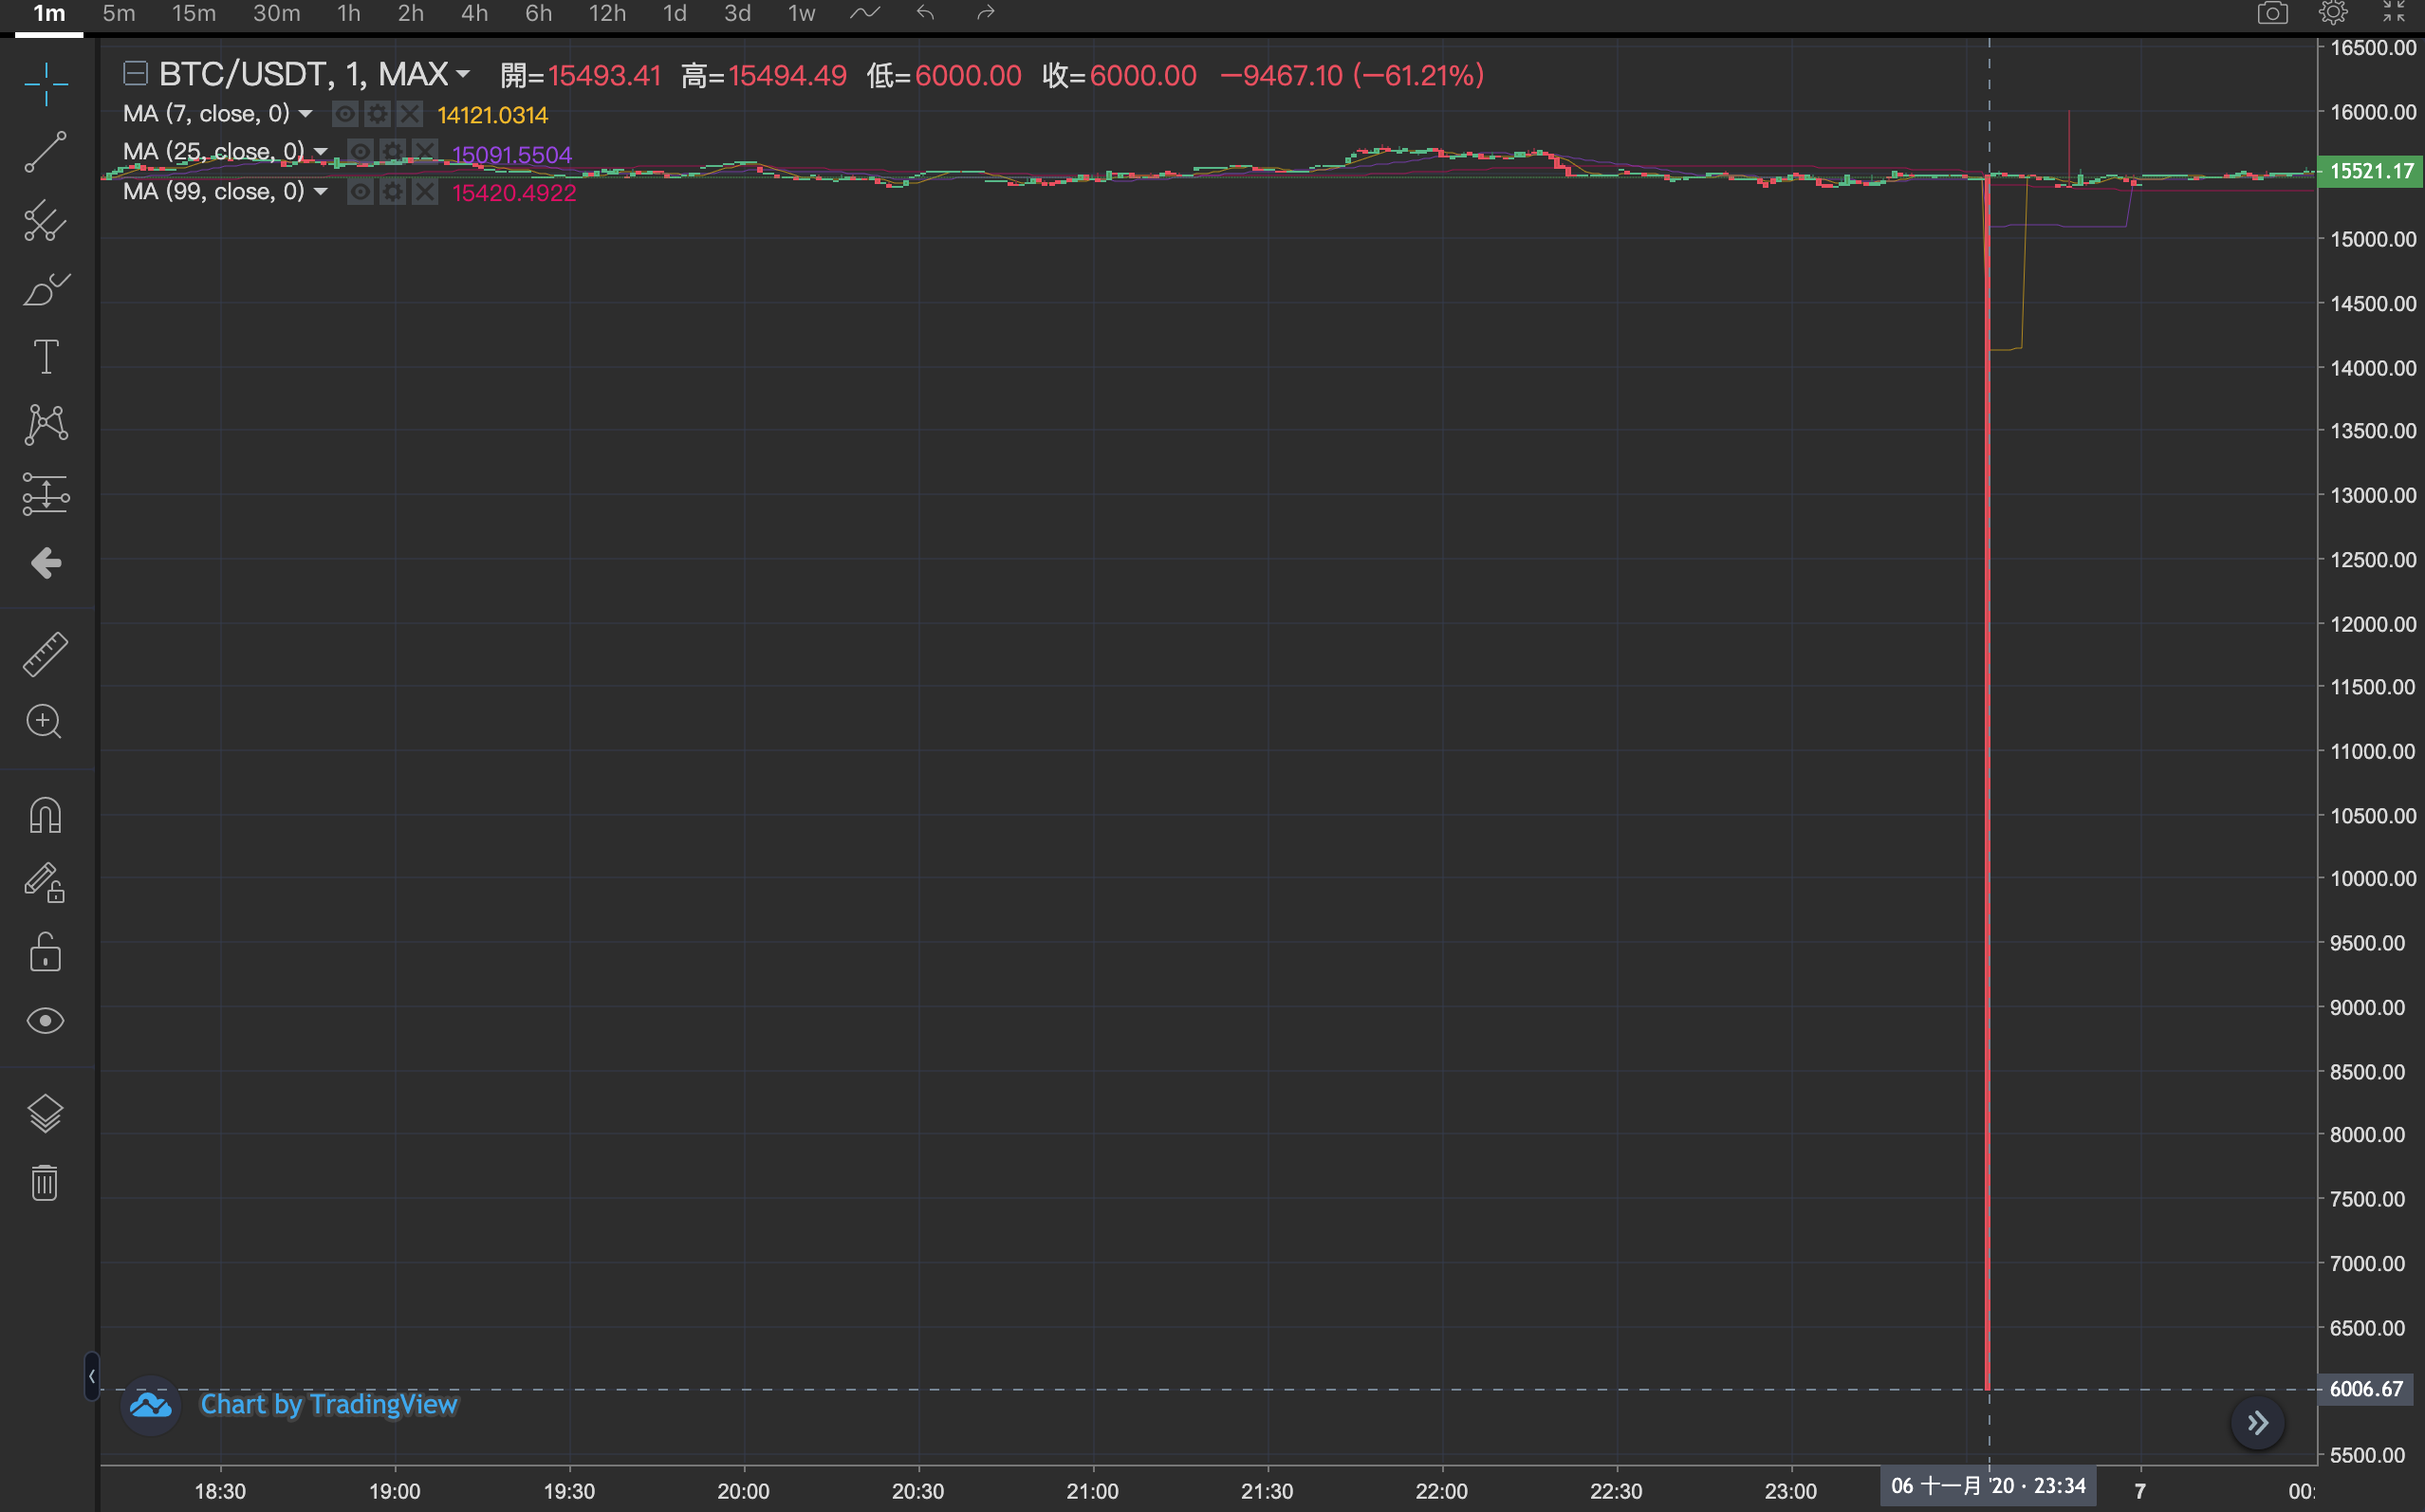The image size is (2425, 1512).
Task: Switch to the 5m interval
Action: [x=119, y=14]
